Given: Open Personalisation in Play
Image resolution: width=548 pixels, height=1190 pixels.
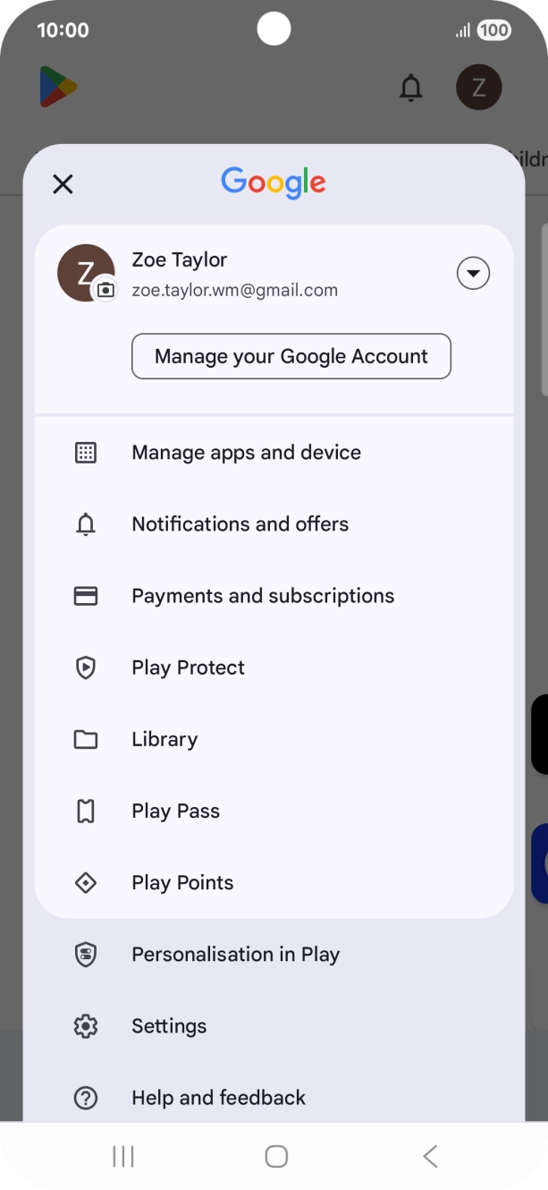Looking at the screenshot, I should 235,955.
